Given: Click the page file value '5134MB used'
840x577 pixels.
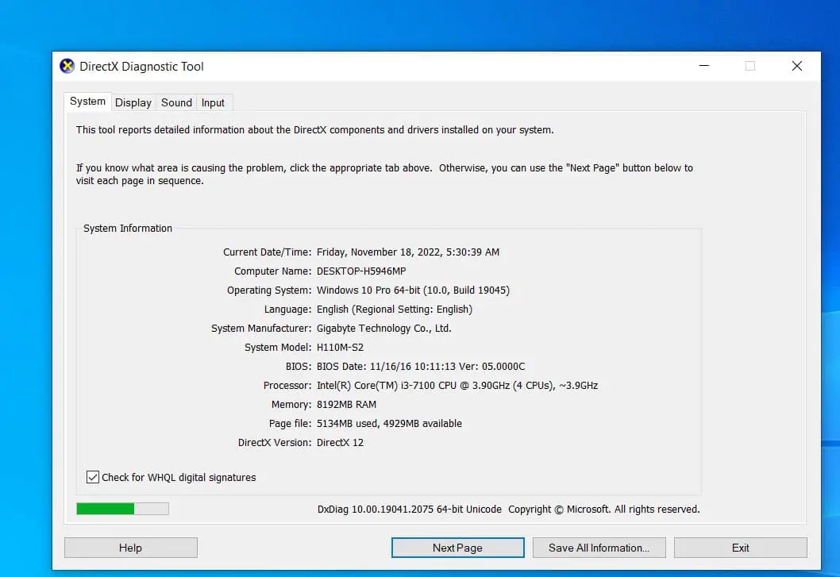Looking at the screenshot, I should [347, 423].
